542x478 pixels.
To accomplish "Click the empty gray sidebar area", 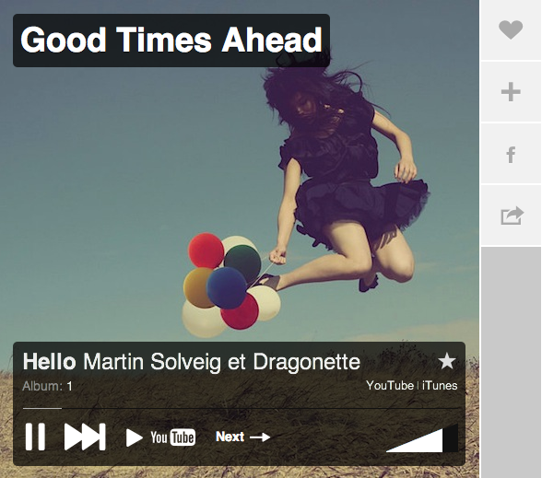I will [512, 362].
